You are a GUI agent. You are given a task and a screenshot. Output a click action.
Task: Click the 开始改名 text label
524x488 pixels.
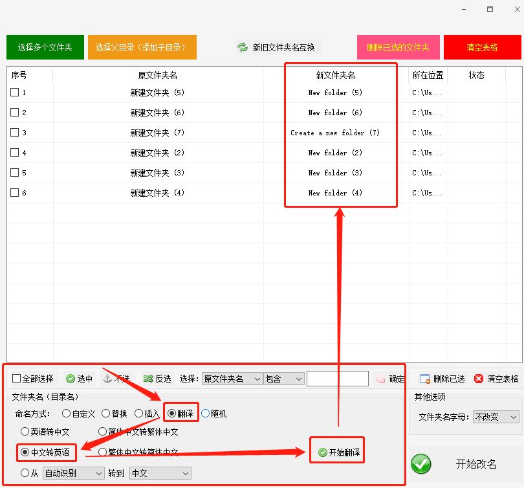476,464
